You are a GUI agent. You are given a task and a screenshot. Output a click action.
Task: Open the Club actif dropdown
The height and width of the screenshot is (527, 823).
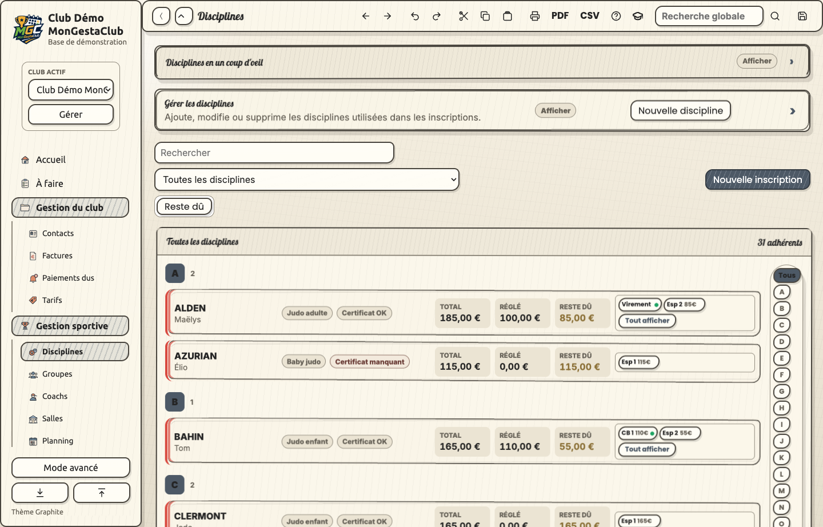pos(71,90)
